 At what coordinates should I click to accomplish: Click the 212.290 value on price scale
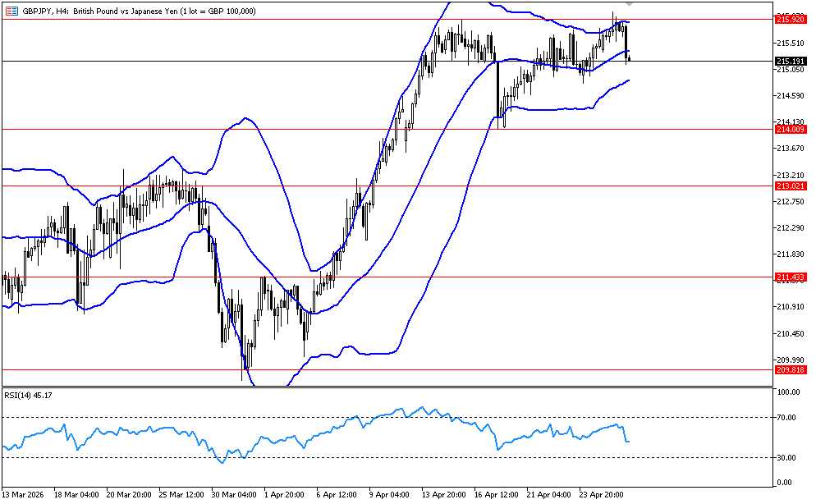[x=789, y=228]
